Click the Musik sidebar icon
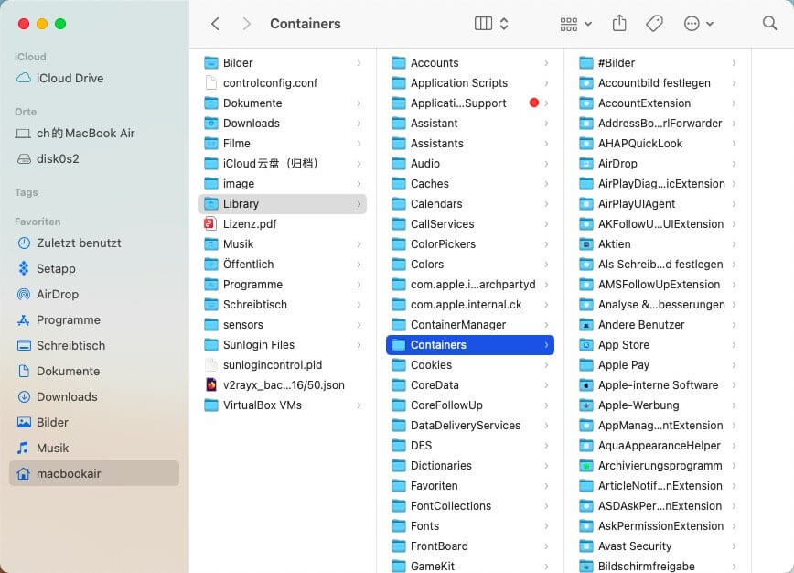Image resolution: width=794 pixels, height=573 pixels. (23, 448)
